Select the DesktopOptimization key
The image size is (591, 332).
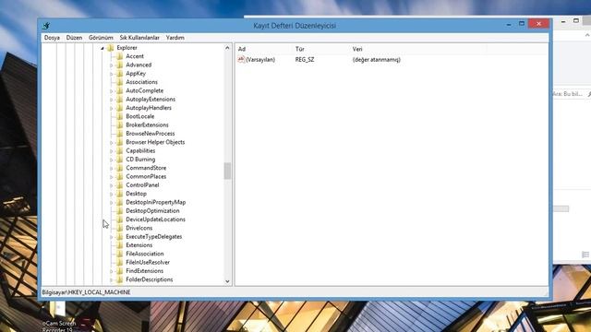152,211
